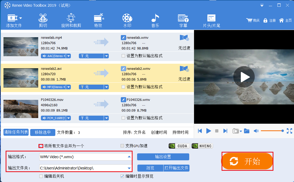This screenshot has height=182, width=294.
Task: Open the 特效 effects tool
Action: [99, 21]
